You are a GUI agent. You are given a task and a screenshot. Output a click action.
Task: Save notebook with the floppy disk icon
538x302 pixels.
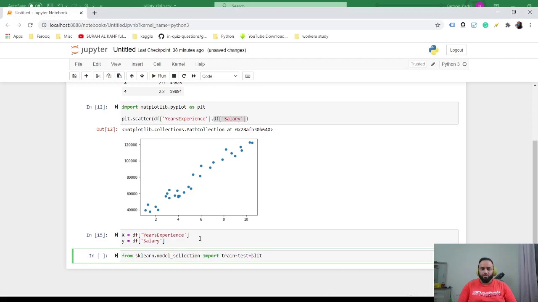(x=74, y=76)
